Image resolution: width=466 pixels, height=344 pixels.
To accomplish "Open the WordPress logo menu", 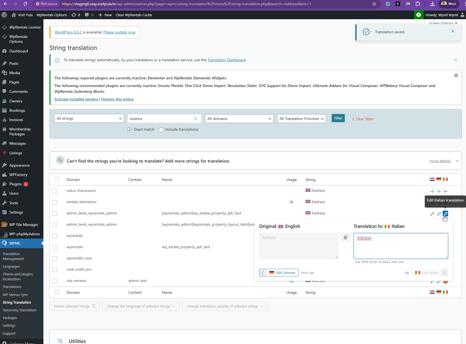I will point(4,15).
